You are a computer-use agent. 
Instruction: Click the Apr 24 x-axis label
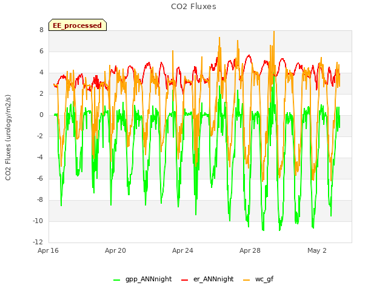tap(182, 250)
